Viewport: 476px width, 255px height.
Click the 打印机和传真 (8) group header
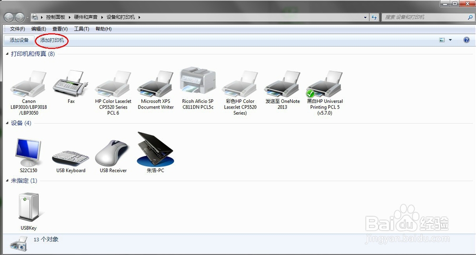click(33, 54)
